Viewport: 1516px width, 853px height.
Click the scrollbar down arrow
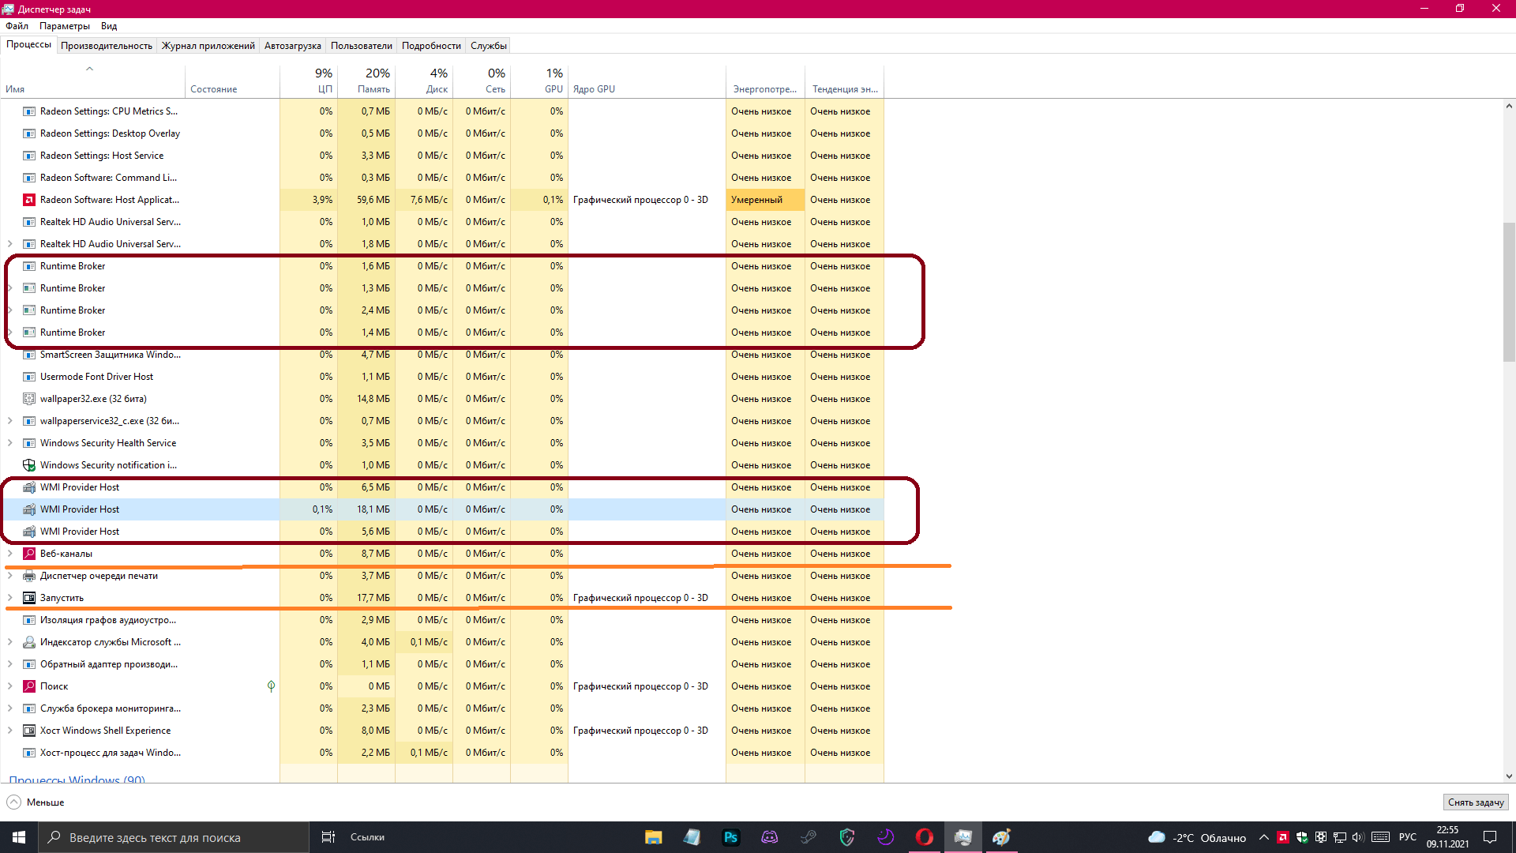(x=1509, y=776)
